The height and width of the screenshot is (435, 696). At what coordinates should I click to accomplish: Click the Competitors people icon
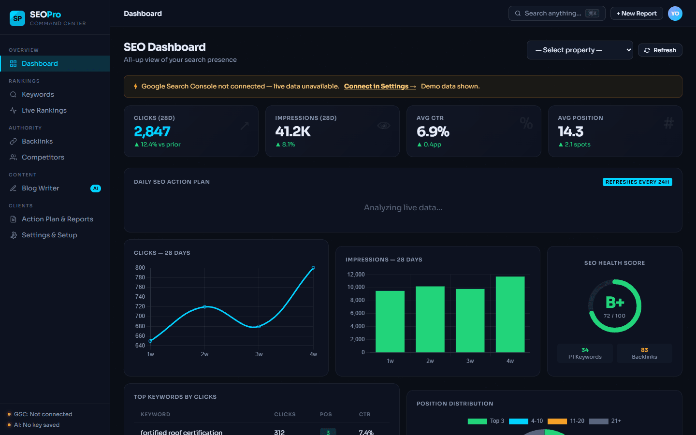pyautogui.click(x=13, y=158)
